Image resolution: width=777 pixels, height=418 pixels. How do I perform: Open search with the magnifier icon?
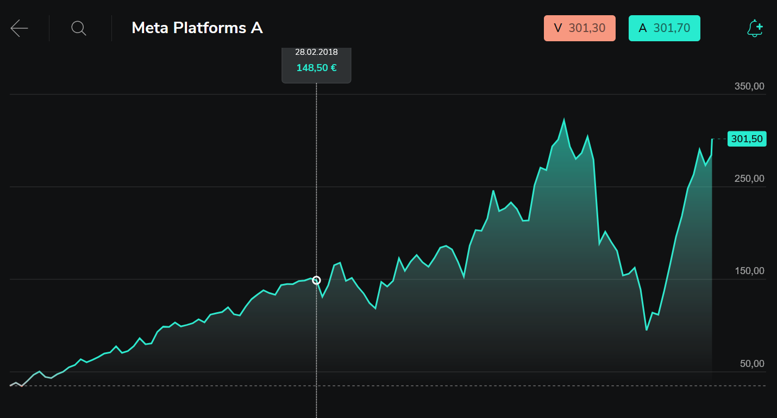click(x=79, y=28)
